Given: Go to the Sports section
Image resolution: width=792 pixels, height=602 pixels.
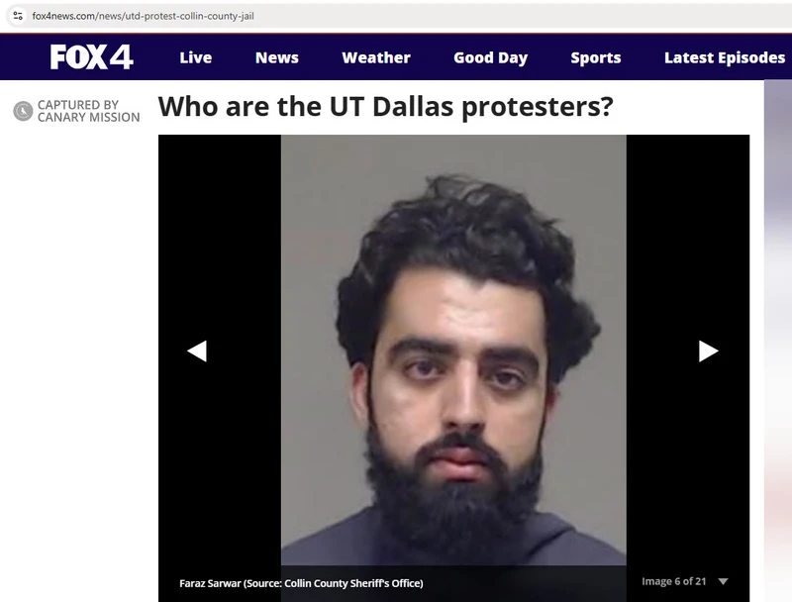Looking at the screenshot, I should (x=596, y=57).
